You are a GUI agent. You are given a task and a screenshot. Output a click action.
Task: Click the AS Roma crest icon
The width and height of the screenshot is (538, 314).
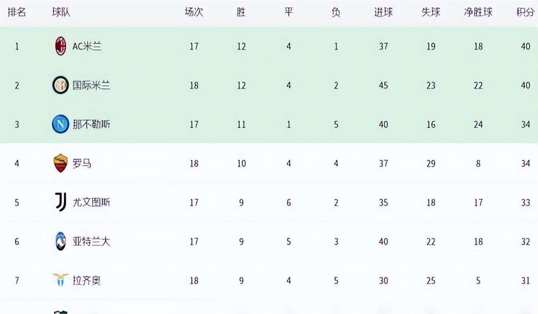[x=60, y=163]
